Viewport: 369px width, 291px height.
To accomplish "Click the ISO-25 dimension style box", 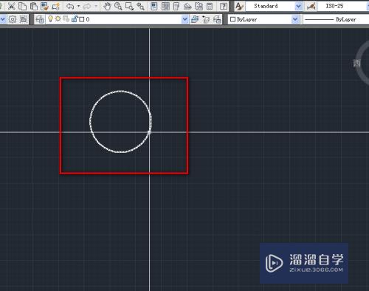I will coord(343,6).
